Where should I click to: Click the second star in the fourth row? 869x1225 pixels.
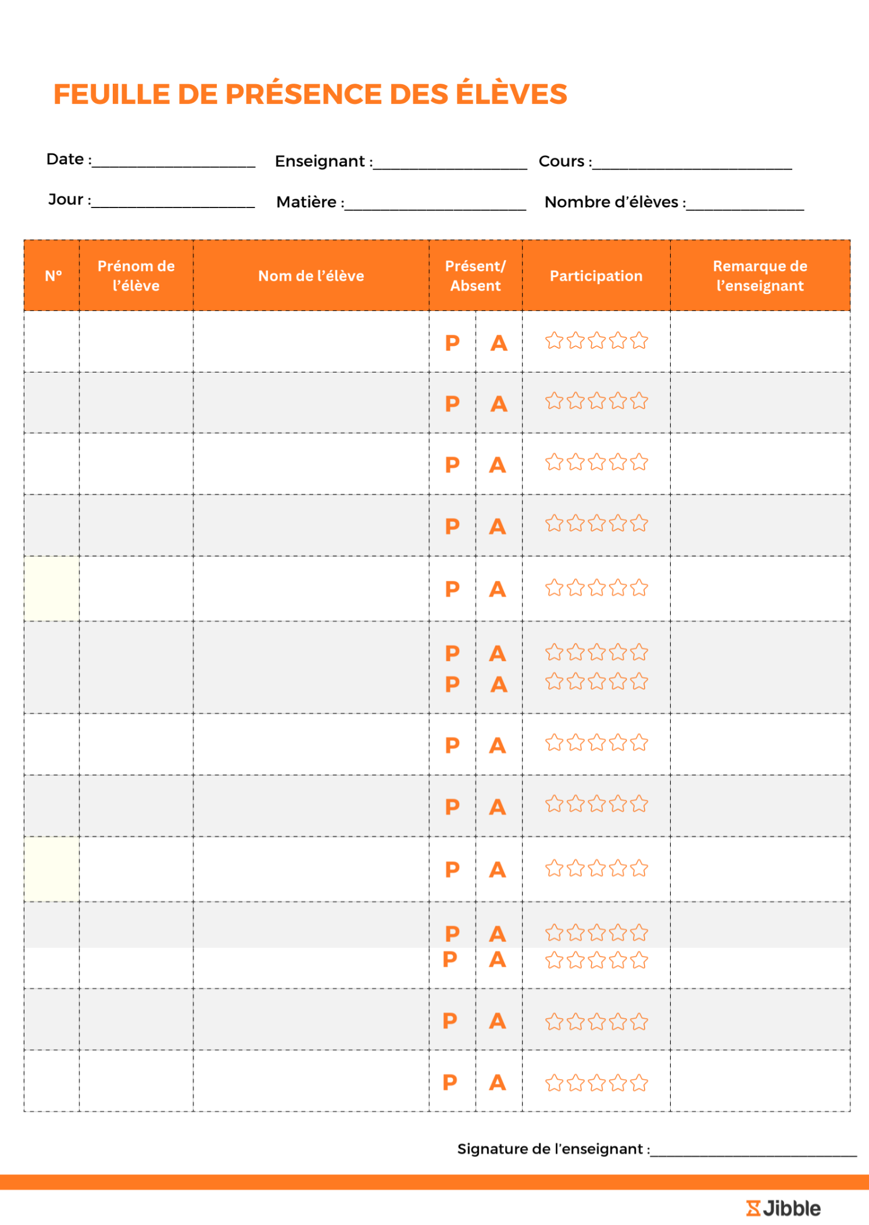(575, 524)
